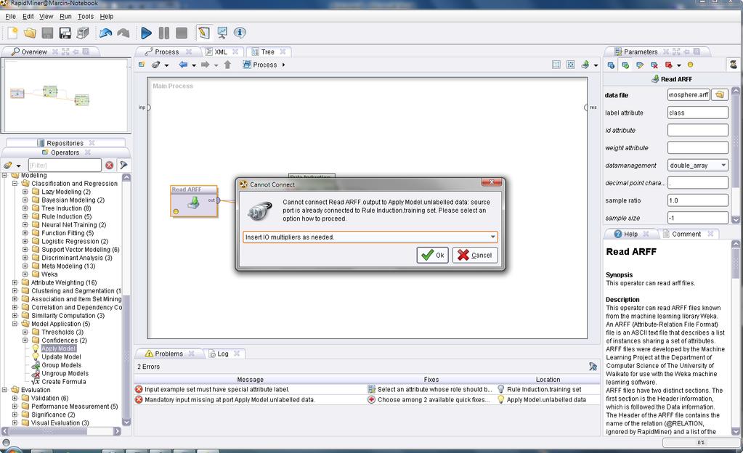Switch to the Comment tab

tap(686, 234)
